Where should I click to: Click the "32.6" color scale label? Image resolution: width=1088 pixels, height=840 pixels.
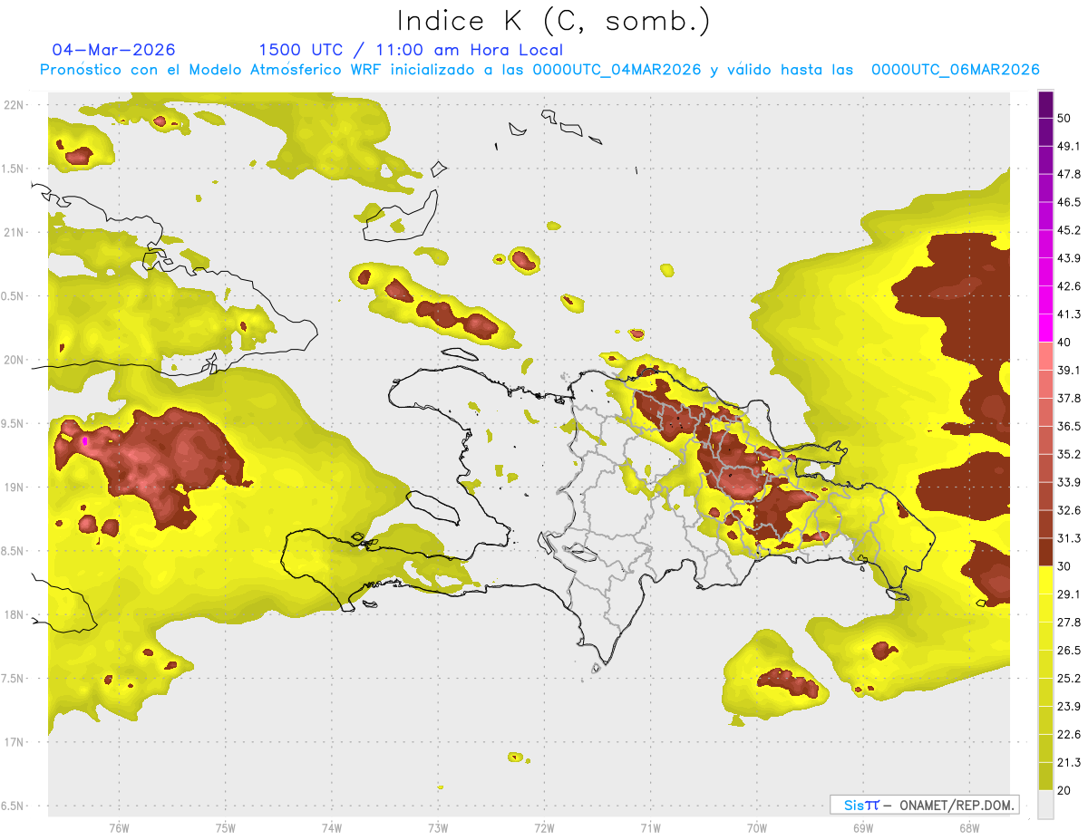[1069, 510]
